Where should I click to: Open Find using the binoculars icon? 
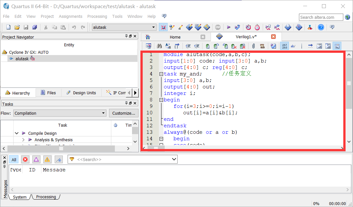coord(160,46)
